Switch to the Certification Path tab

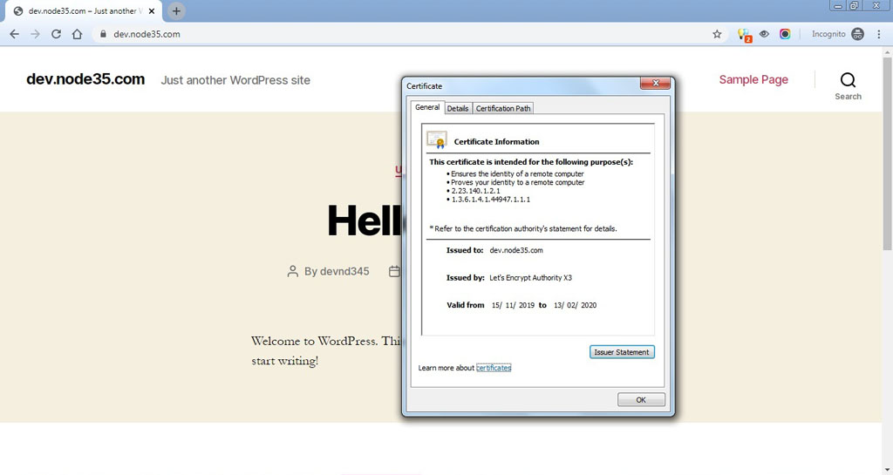(x=503, y=108)
